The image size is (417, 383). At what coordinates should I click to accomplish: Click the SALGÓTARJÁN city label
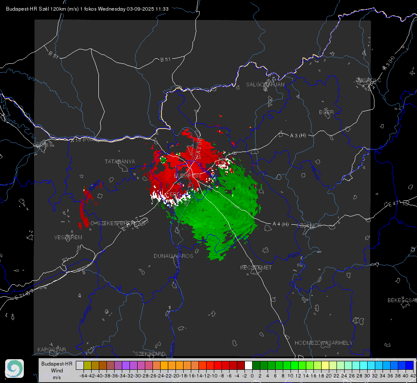click(265, 85)
